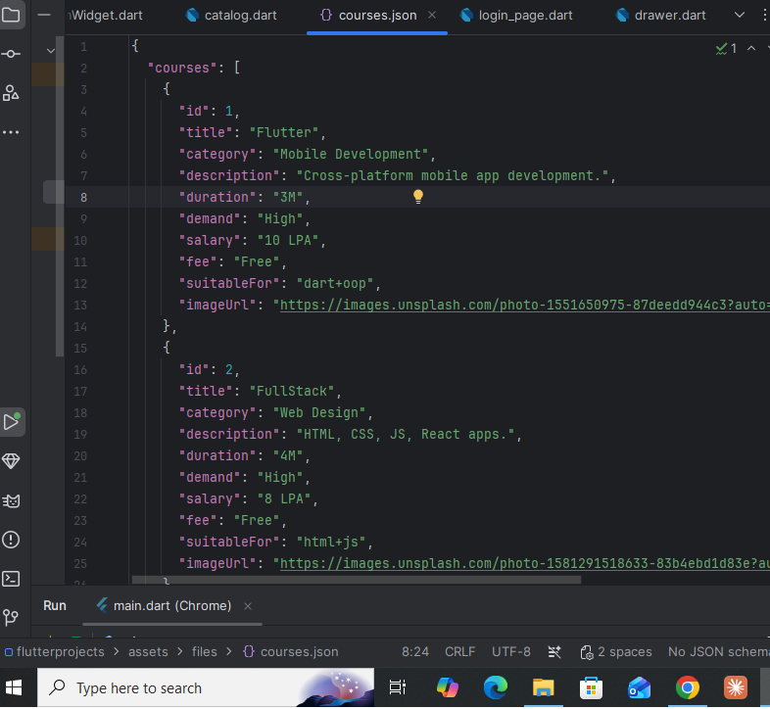Switch to the login_page.dart tab
770x709 pixels.
[x=516, y=16]
